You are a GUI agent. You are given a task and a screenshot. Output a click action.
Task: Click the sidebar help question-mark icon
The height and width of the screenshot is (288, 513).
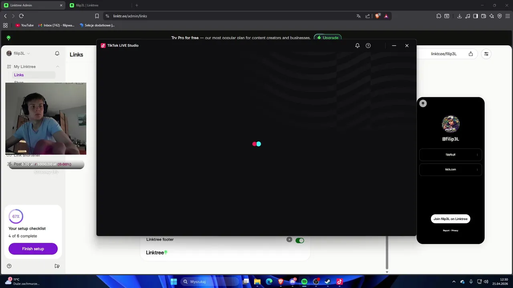pos(9,266)
